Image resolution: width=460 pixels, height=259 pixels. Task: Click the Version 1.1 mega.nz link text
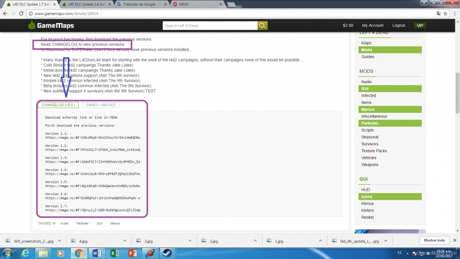(93, 137)
